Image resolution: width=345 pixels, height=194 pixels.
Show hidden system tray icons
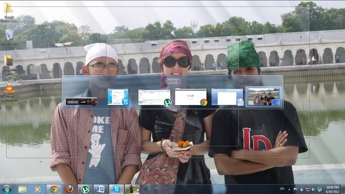pyautogui.click(x=289, y=189)
